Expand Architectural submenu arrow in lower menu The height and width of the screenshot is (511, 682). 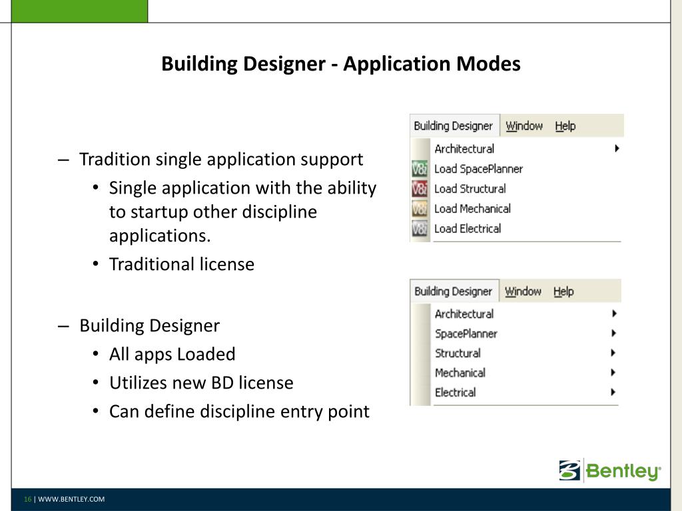click(613, 313)
